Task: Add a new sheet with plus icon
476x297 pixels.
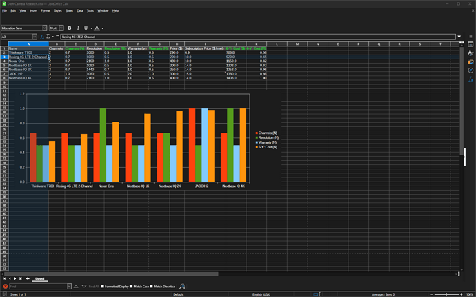Action: pos(28,278)
